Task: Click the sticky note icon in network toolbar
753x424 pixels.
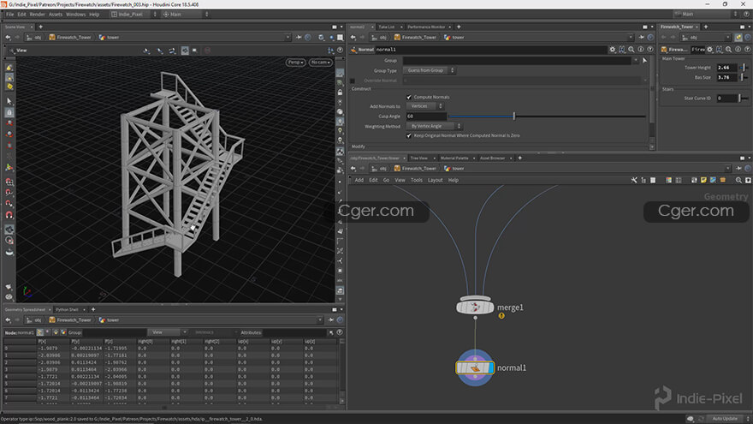Action: tap(703, 180)
